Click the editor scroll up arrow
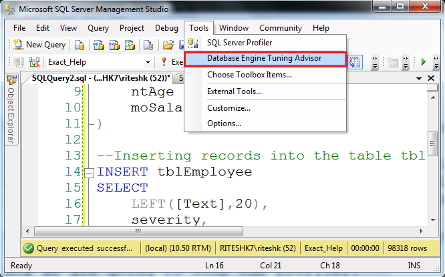Viewport: 445px width, 277px height. coord(433,98)
